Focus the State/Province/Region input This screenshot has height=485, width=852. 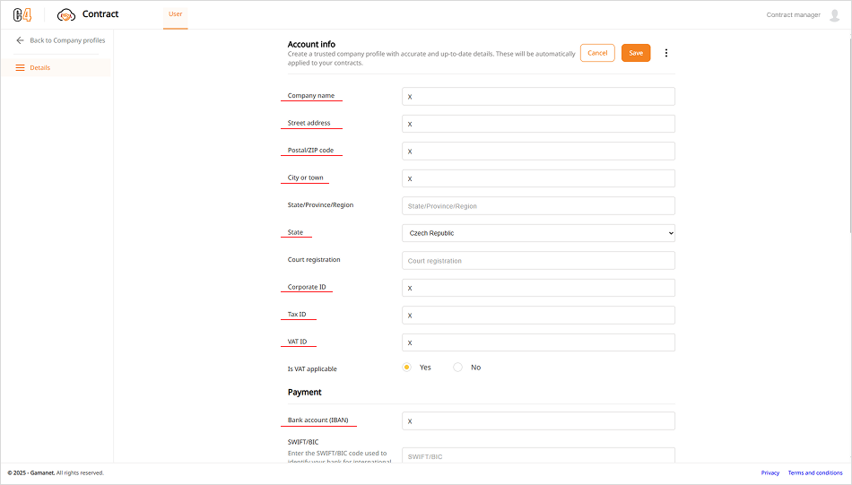[x=538, y=206]
